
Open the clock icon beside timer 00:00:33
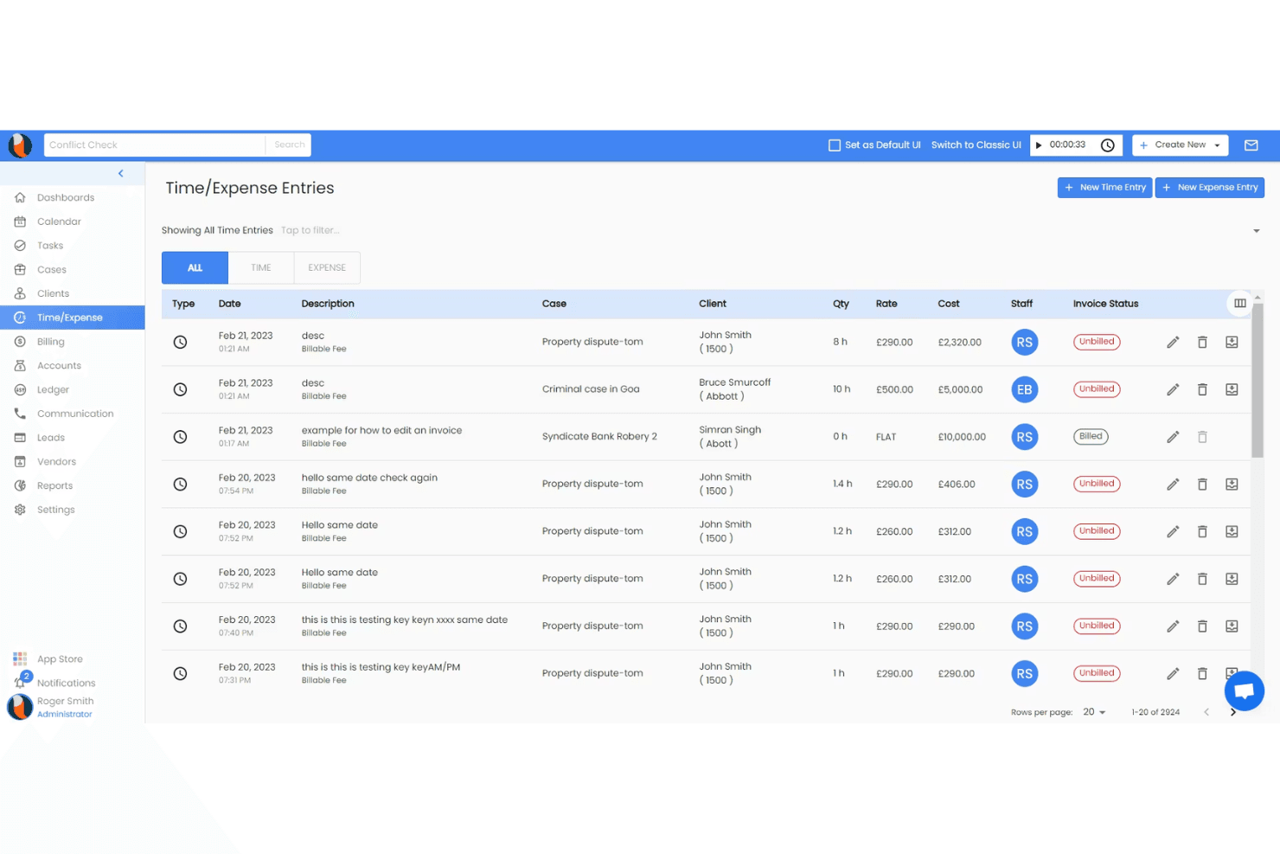pos(1107,145)
